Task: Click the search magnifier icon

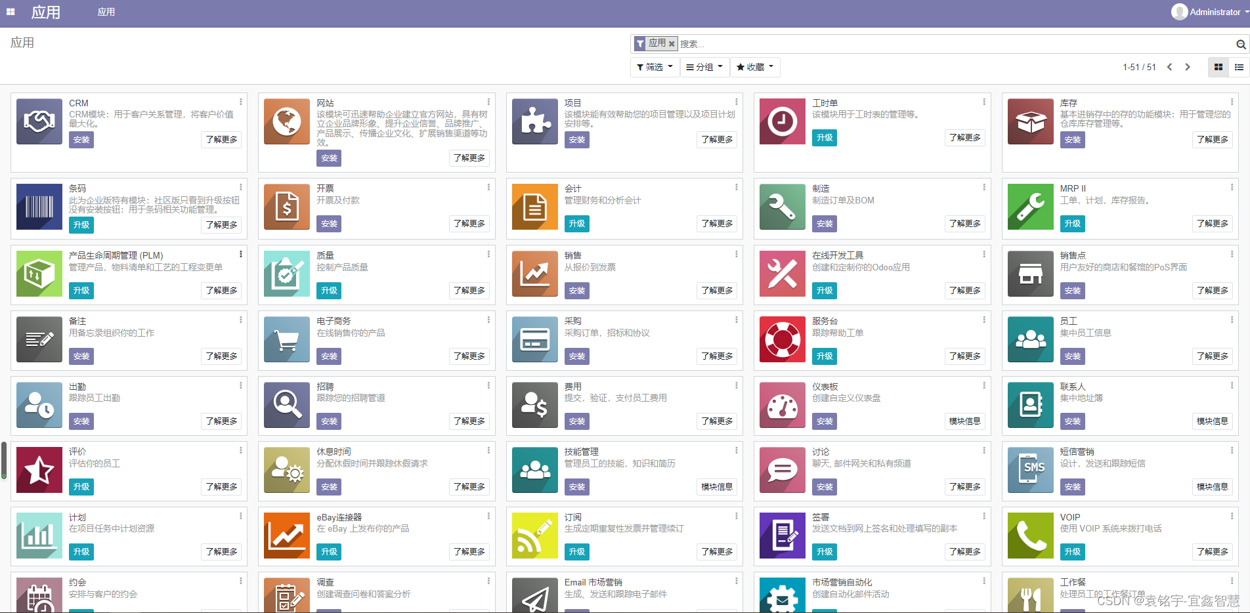Action: coord(1240,44)
